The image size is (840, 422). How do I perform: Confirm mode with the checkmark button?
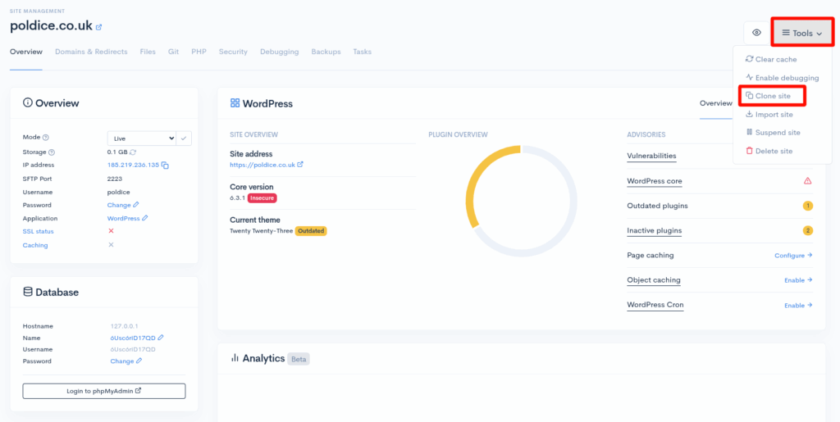point(184,138)
